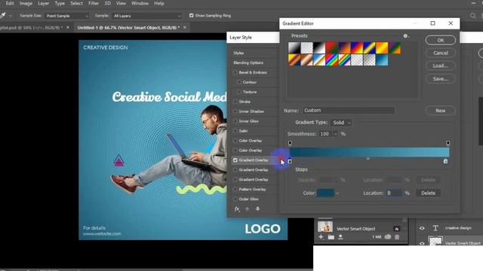Image resolution: width=483 pixels, height=271 pixels.
Task: Close the Untitled-1 document tab
Action: coord(184,27)
